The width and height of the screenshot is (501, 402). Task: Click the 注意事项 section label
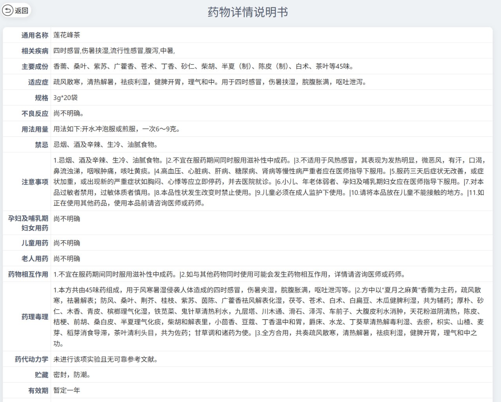tap(34, 182)
